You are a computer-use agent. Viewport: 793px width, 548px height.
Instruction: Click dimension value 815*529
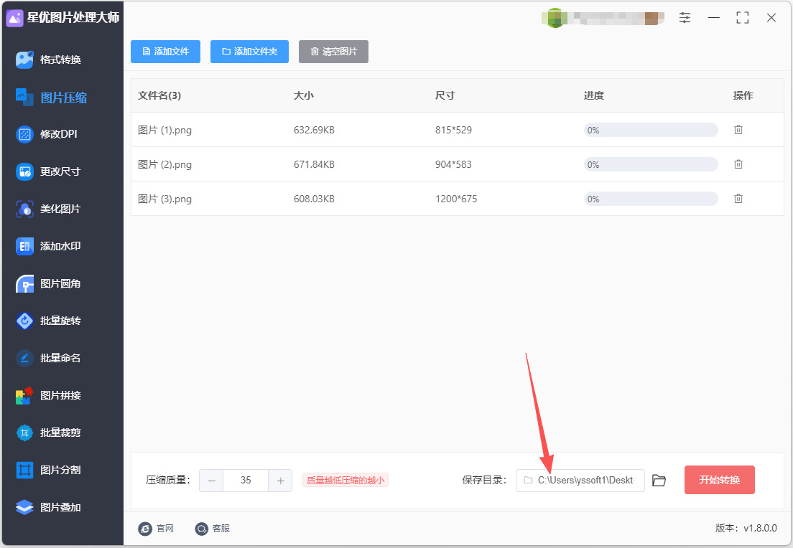pos(454,130)
